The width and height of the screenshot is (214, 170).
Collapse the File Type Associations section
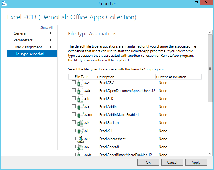point(50,54)
